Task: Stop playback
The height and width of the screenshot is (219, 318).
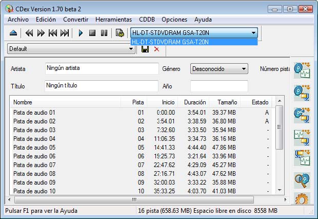Action: click(92, 33)
